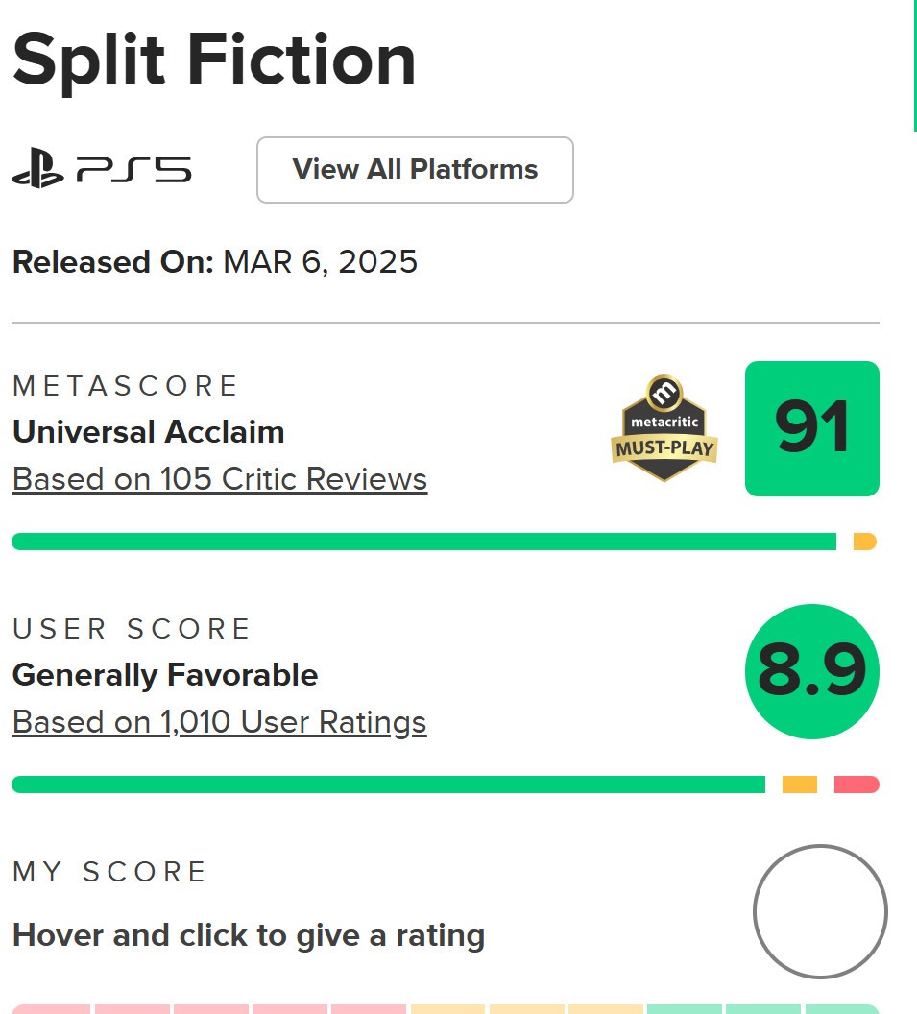Click the green 91 Metascore box
Screen dimensions: 917x1014
811,428
